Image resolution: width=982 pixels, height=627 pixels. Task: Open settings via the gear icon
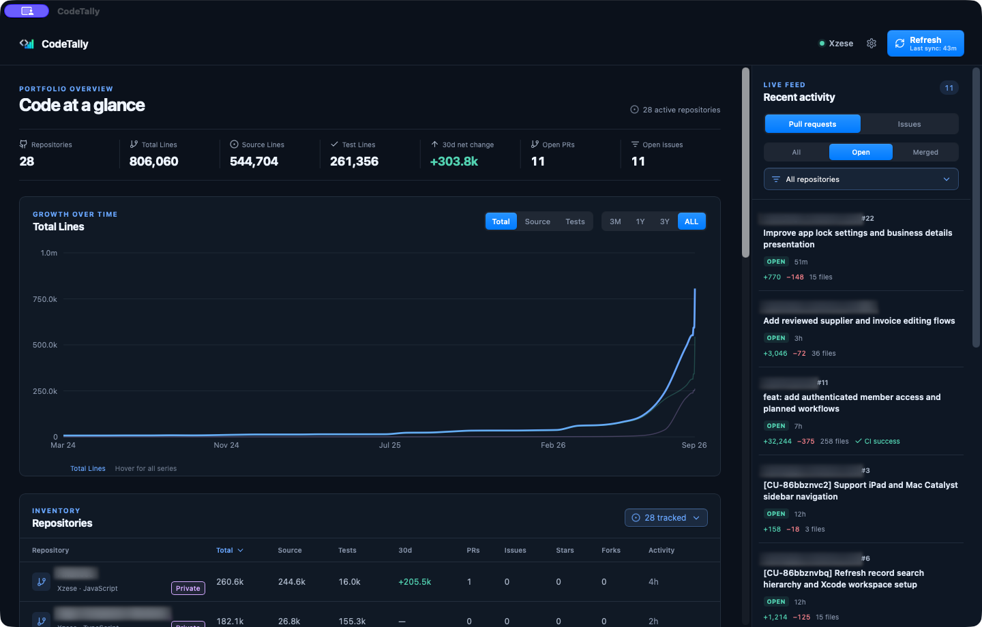pyautogui.click(x=872, y=44)
